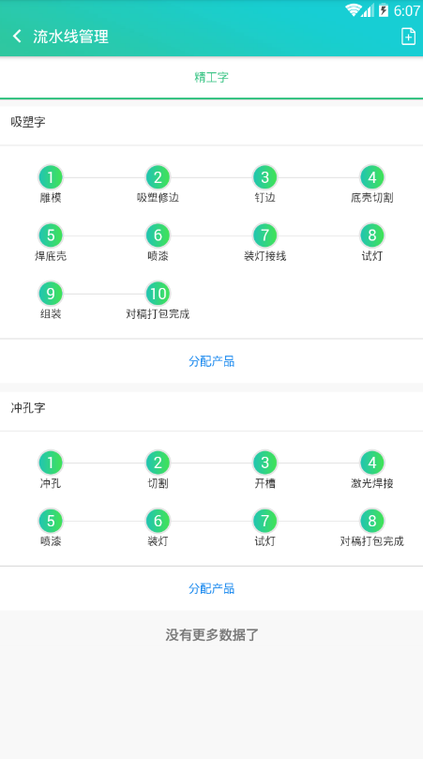
Task: Select step 6 装灯 in 冲孔字
Action: 158,521
